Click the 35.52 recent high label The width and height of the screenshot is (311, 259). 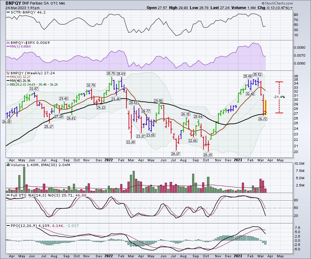tap(257, 74)
